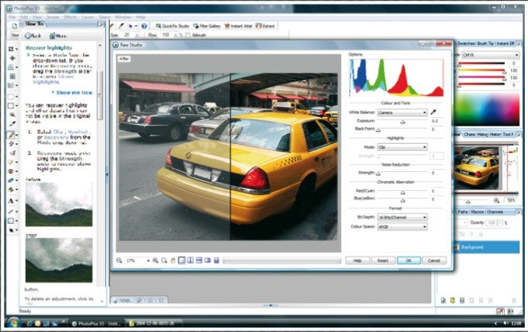
Task: Click the Show me how link
Action: pos(74,92)
